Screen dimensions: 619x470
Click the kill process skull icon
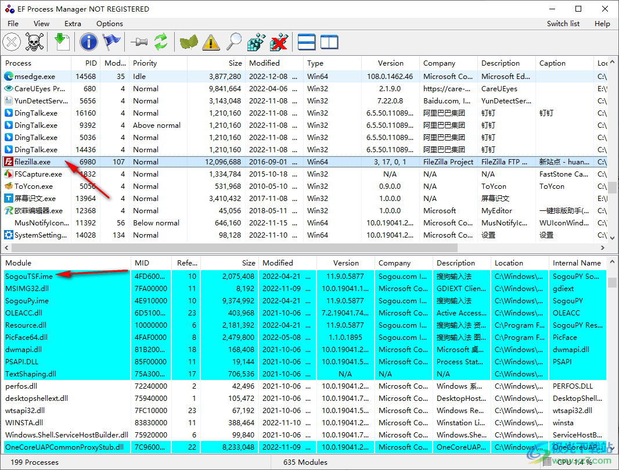point(33,42)
